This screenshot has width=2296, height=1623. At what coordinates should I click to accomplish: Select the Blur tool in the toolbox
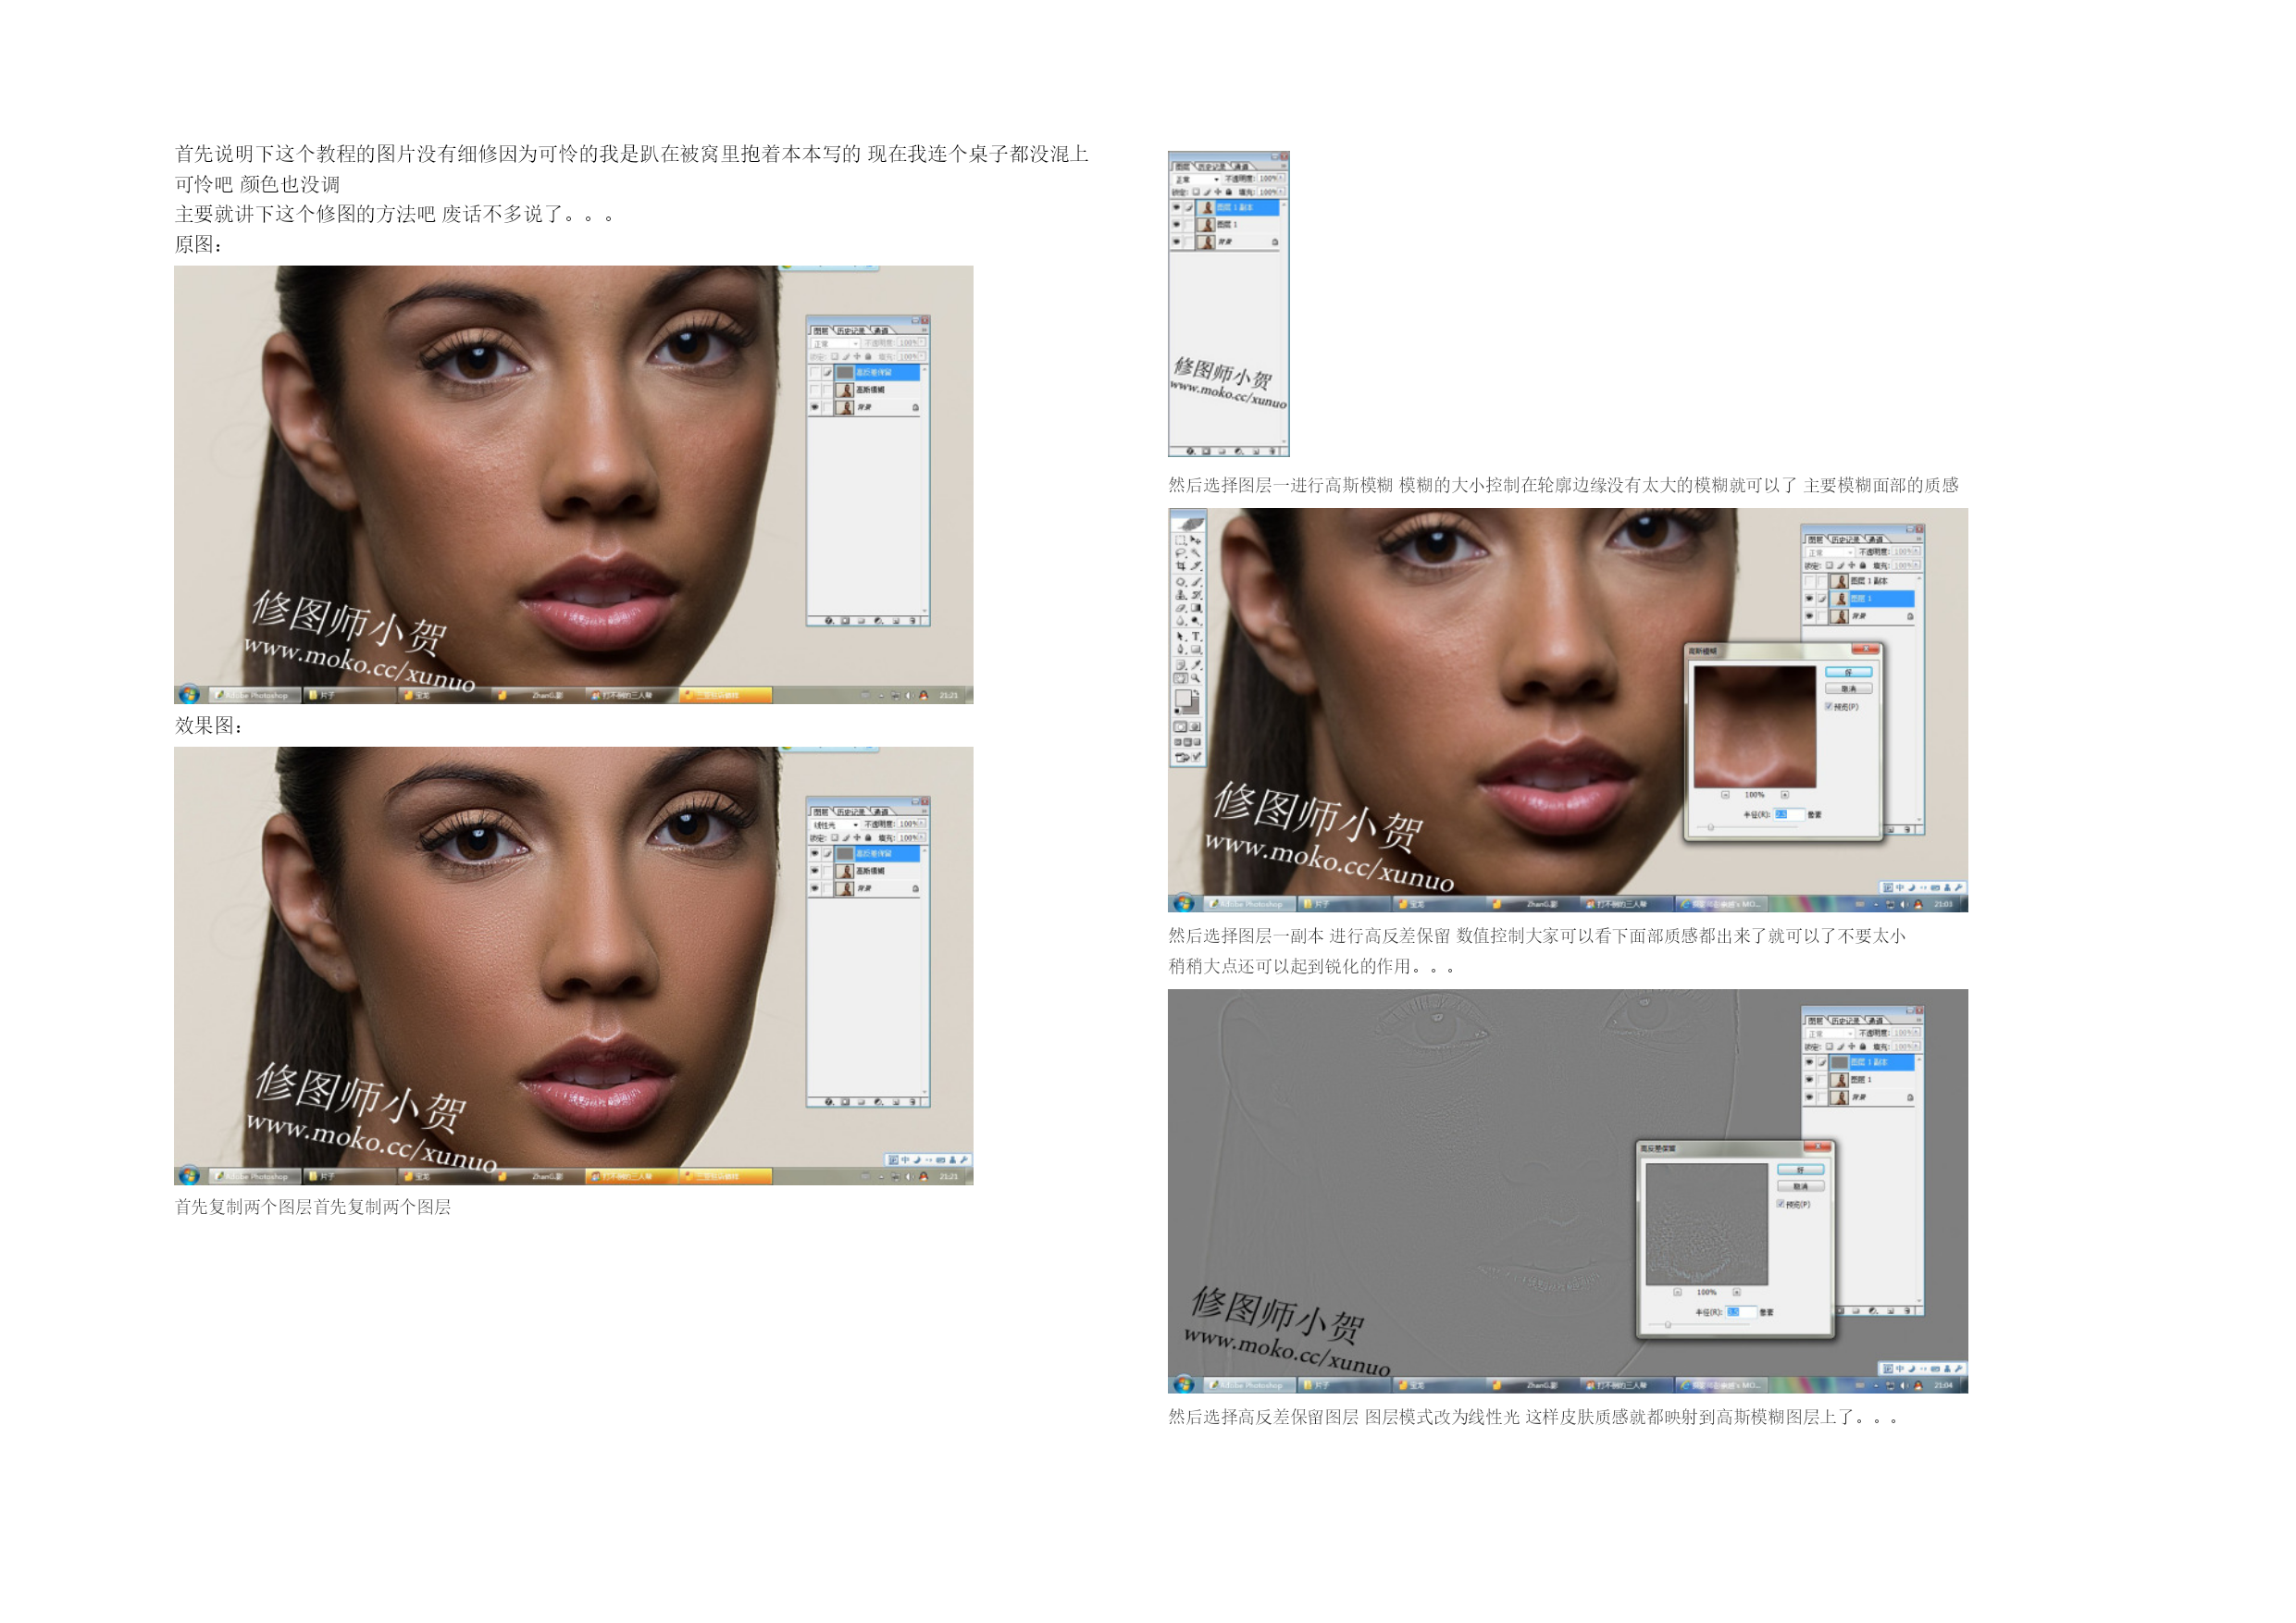[x=1180, y=621]
